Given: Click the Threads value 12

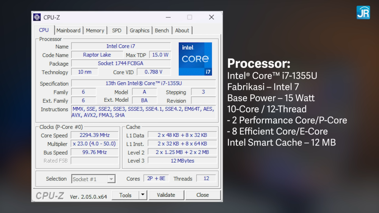Looking at the screenshot, I should (206, 179).
